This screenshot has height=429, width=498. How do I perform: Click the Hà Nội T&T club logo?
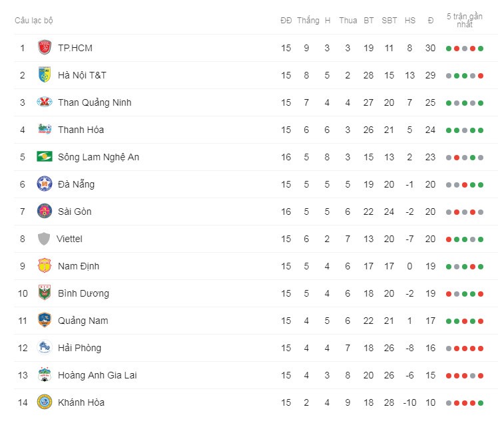(45, 75)
